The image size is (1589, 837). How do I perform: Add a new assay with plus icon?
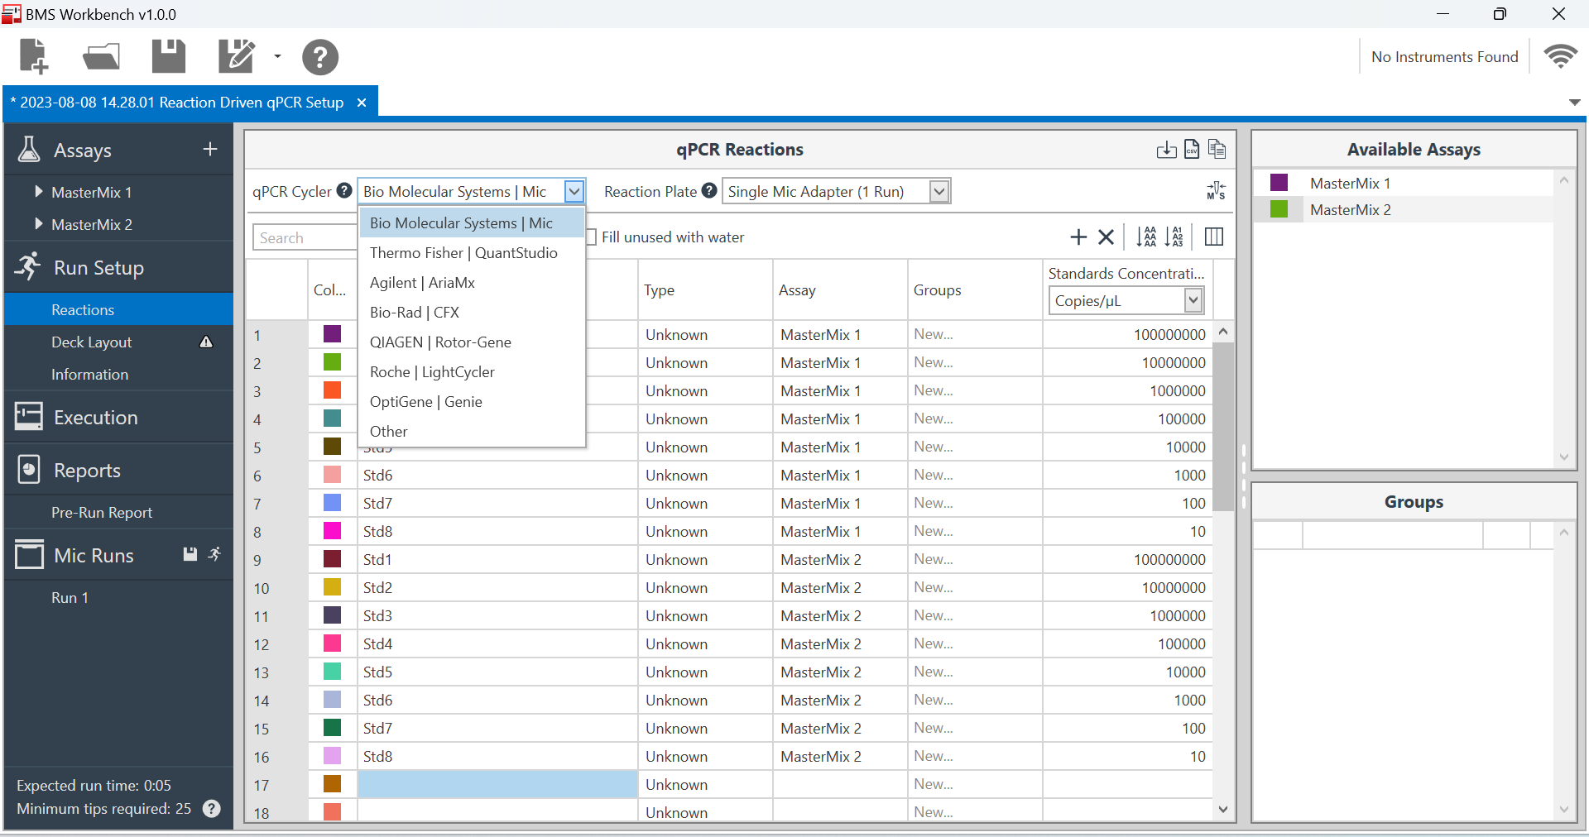tap(210, 149)
